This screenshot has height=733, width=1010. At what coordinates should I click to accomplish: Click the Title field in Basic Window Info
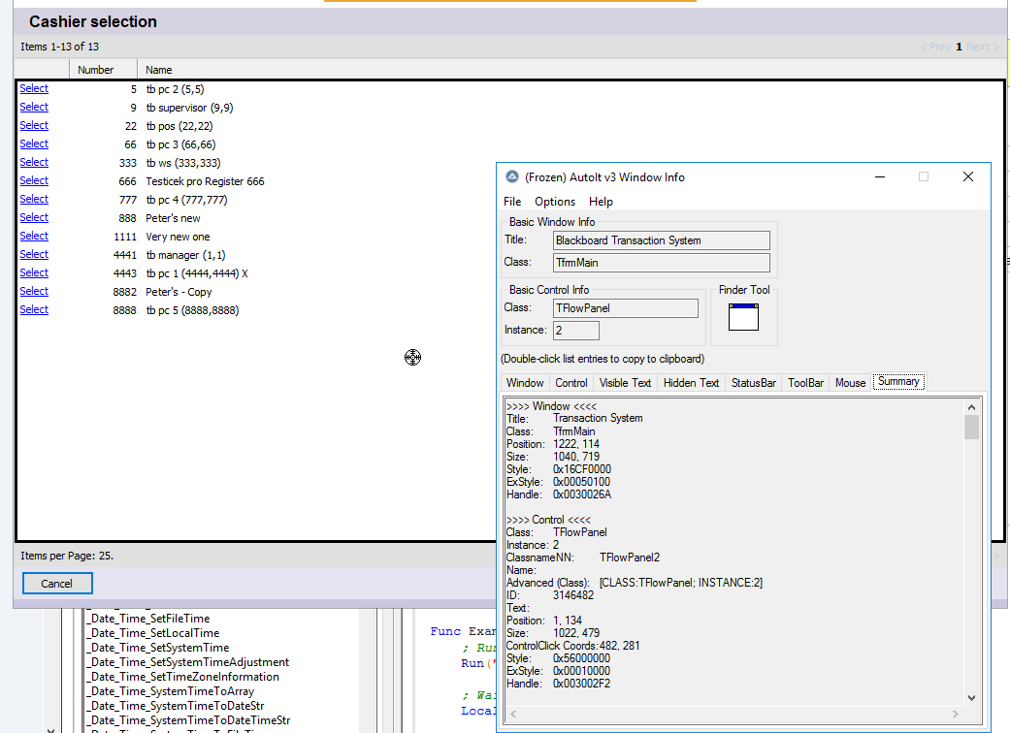pos(661,240)
